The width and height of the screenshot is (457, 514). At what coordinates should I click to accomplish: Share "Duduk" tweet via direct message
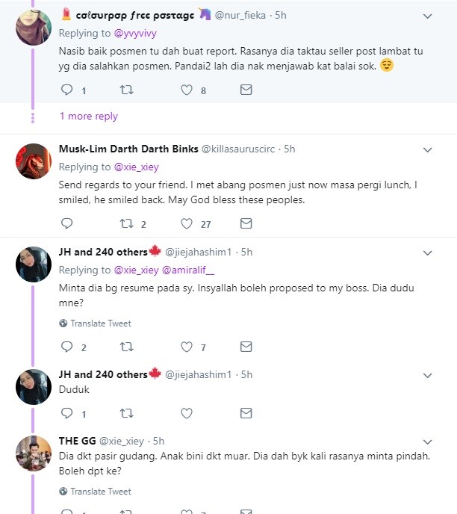246,413
